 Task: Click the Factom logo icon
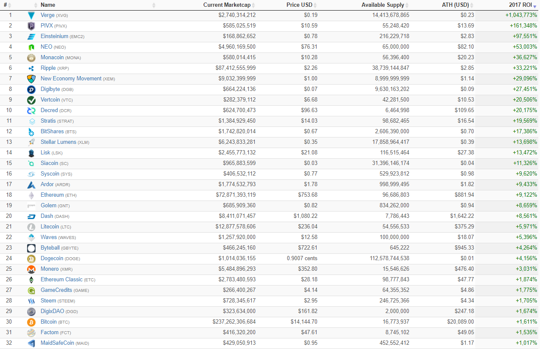pyautogui.click(x=31, y=333)
